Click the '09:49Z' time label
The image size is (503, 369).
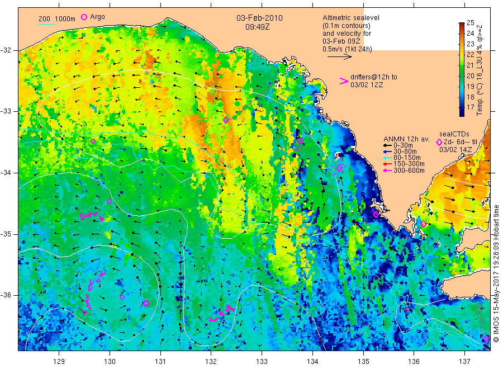258,27
